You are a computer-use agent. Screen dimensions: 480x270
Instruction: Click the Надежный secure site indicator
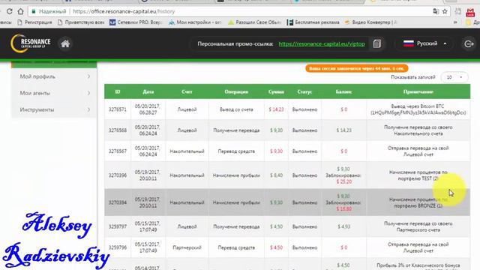[49, 11]
